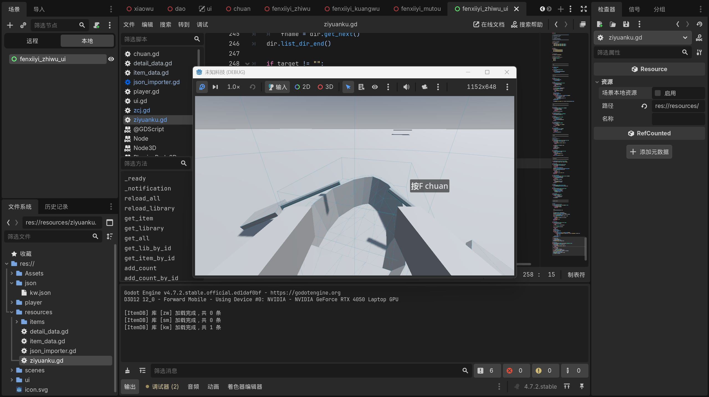709x397 pixels.
Task: Open 在线文档 online docs link
Action: point(489,25)
